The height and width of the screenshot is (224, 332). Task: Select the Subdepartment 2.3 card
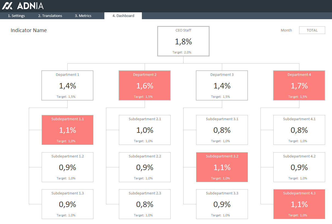click(145, 204)
